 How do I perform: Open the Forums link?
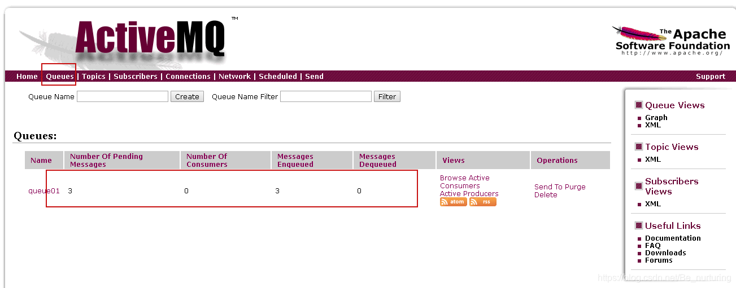click(659, 260)
